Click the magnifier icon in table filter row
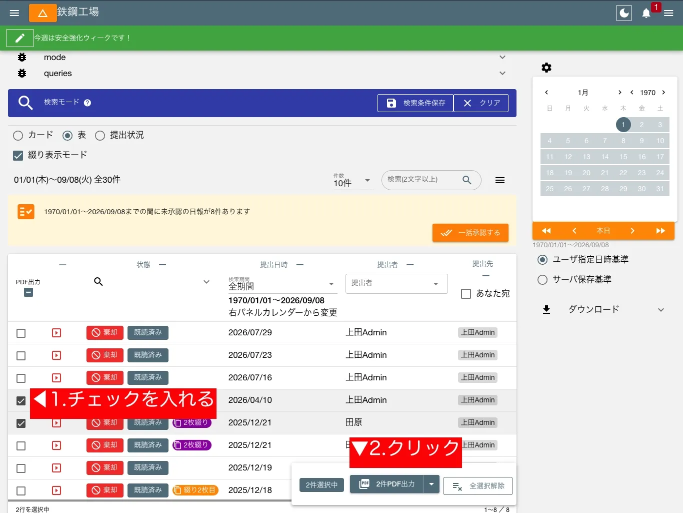683x513 pixels. 98,282
